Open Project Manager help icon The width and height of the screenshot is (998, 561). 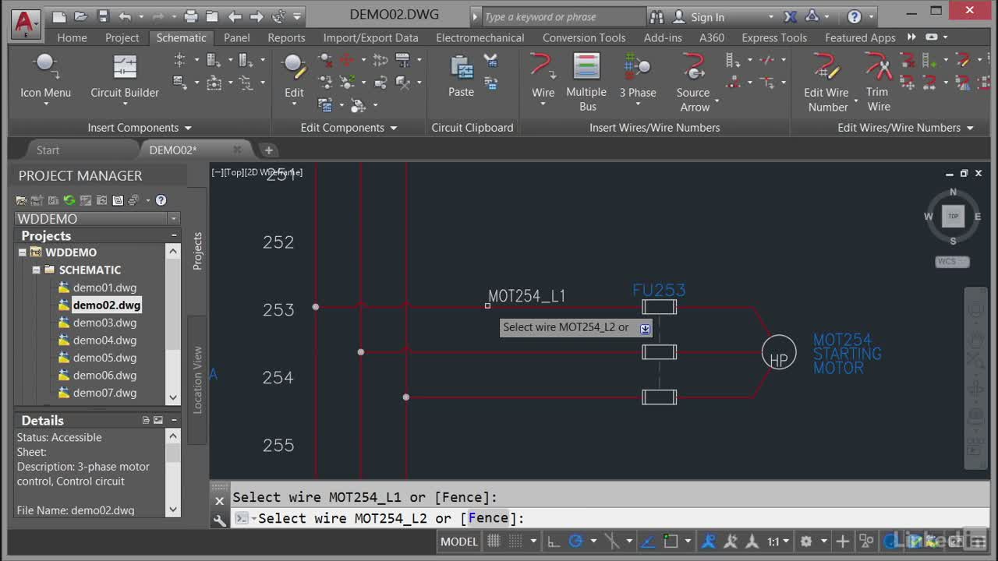pos(161,200)
